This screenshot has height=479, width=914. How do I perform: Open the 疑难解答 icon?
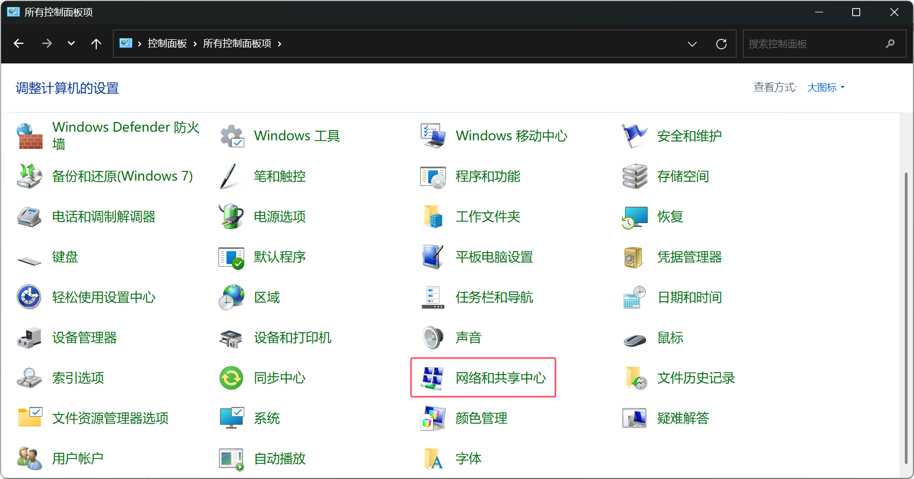[635, 418]
